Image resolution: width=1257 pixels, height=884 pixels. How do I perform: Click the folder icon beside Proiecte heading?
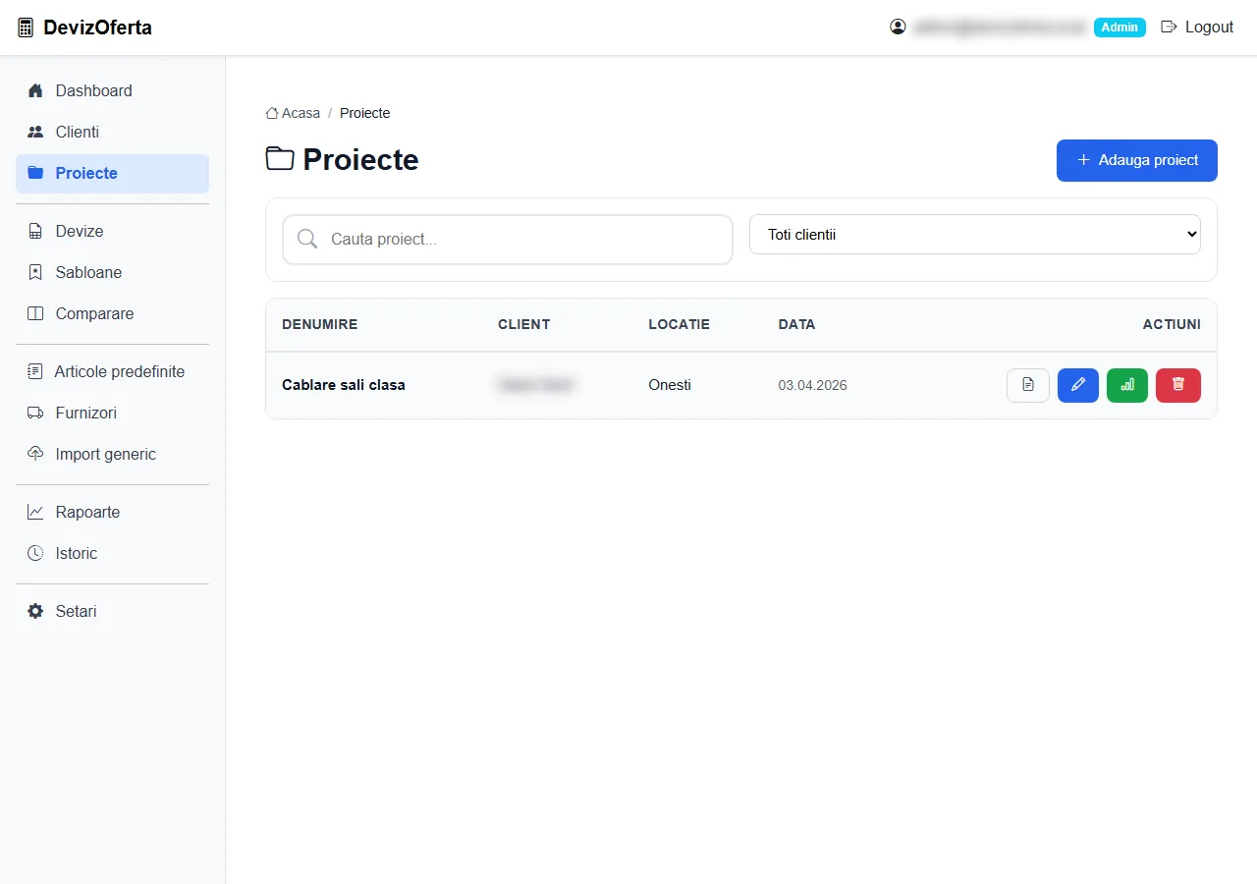(280, 158)
